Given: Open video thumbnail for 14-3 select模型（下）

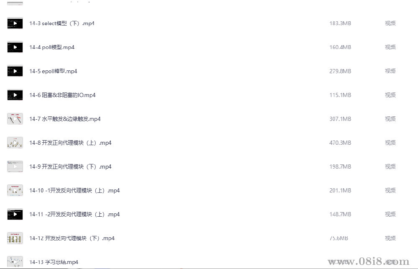Looking at the screenshot, I should [15, 23].
